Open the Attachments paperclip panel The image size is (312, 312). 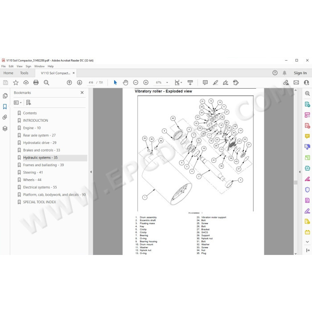5,117
